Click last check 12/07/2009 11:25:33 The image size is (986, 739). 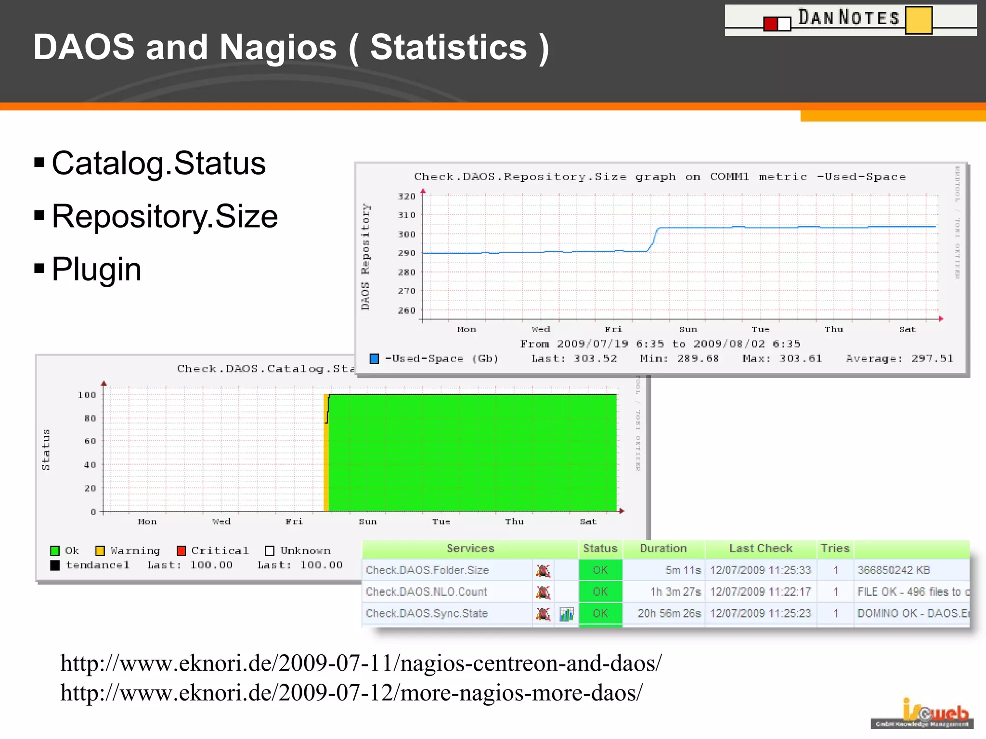click(x=761, y=570)
